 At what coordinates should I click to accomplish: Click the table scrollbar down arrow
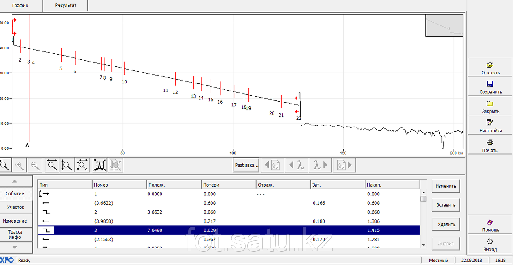(x=423, y=245)
